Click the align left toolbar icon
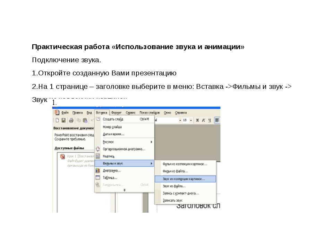 (217, 120)
